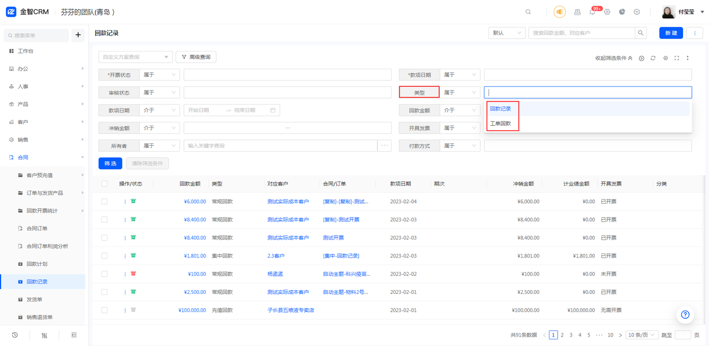Open the 属于 operator dropdown for 付款方式
Screen dimensions: 709x346
pos(460,146)
